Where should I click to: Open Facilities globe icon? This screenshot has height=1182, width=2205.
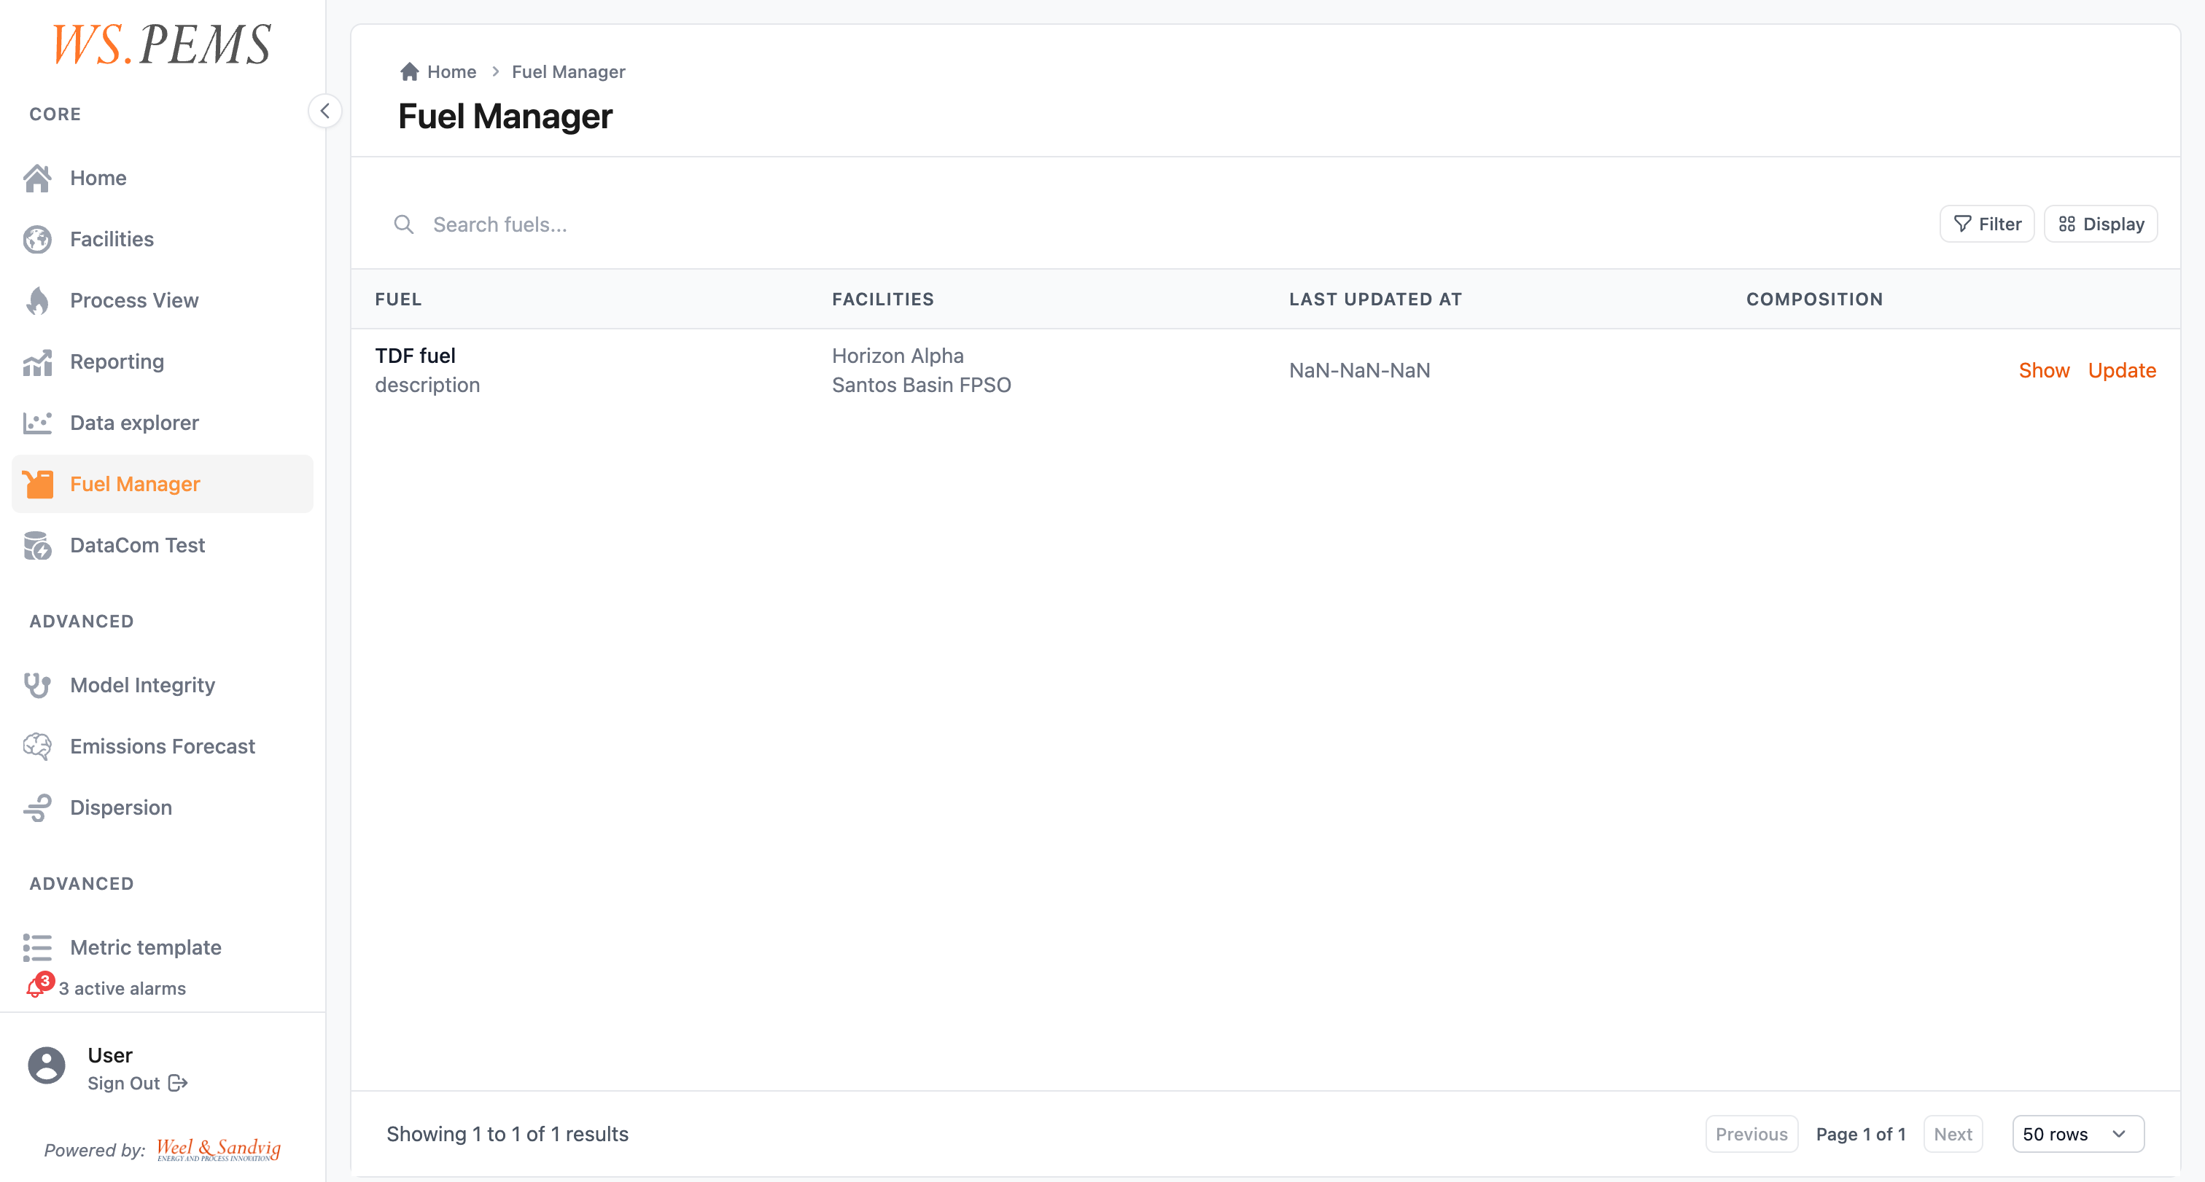36,240
